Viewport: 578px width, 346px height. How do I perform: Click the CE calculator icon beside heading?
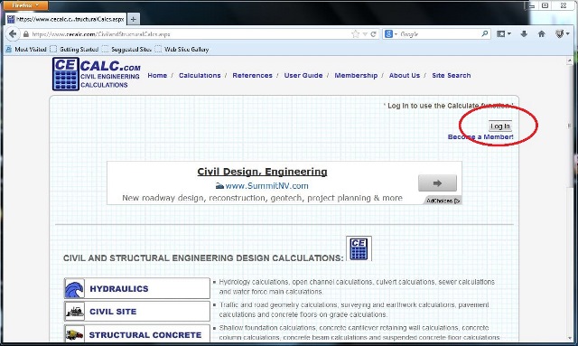pos(359,248)
